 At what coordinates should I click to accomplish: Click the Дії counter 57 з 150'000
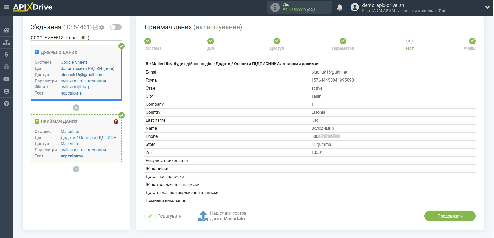point(299,10)
